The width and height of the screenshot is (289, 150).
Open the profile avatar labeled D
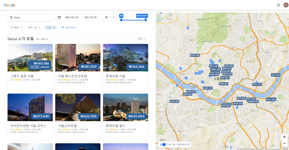(x=286, y=5)
